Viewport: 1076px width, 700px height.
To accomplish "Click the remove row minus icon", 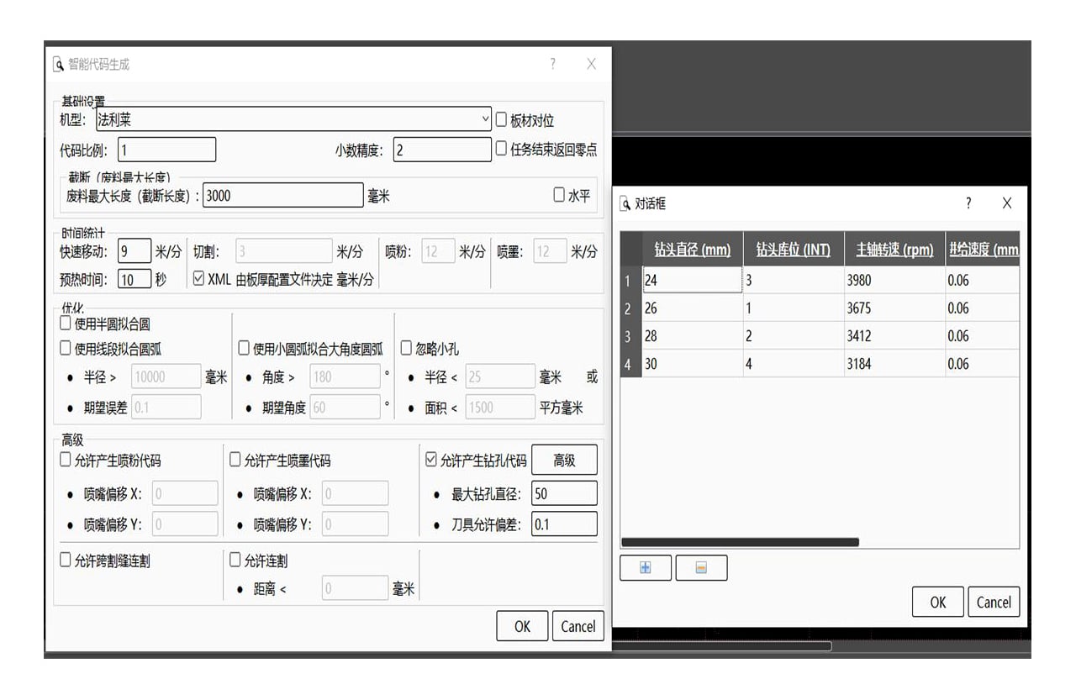I will click(x=701, y=568).
